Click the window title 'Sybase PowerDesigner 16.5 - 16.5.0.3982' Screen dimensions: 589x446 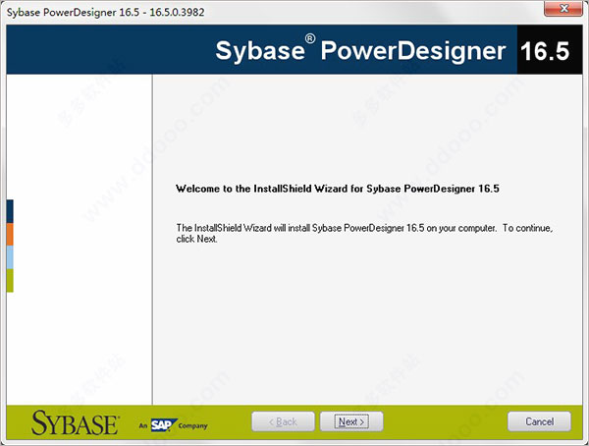coord(106,12)
